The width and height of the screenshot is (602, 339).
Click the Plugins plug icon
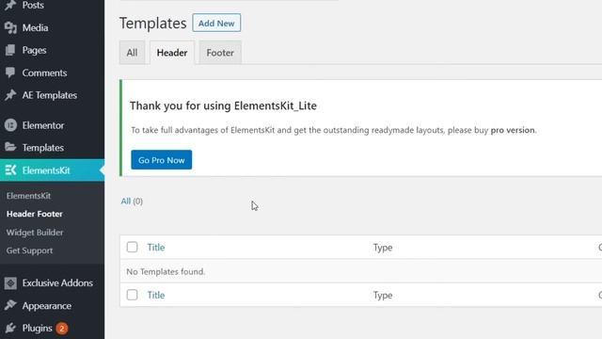(10, 328)
